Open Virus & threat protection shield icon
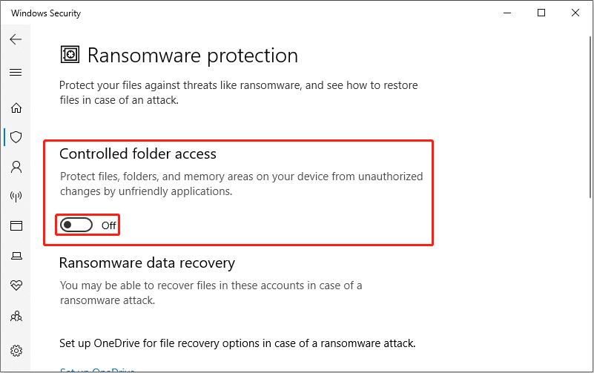This screenshot has width=594, height=373. pyautogui.click(x=16, y=137)
